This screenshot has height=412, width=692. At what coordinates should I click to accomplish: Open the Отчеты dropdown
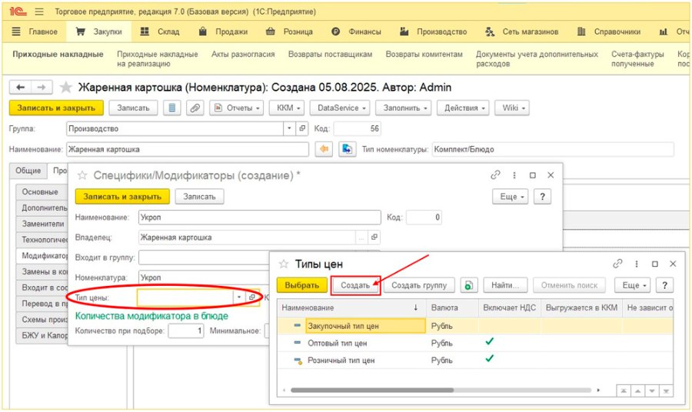[x=237, y=108]
